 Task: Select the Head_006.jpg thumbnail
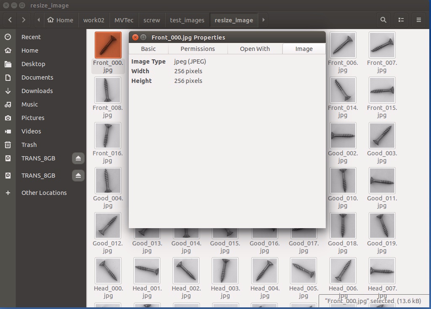[x=343, y=271]
